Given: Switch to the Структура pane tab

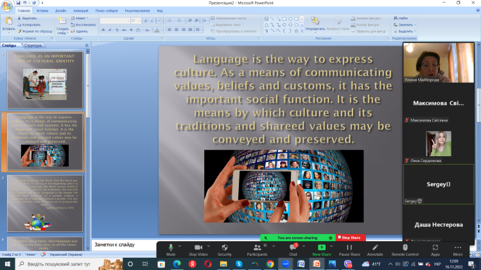Looking at the screenshot, I should (x=33, y=46).
